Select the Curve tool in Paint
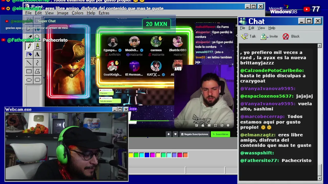The height and width of the screenshot is (184, 328). click(x=37, y=63)
